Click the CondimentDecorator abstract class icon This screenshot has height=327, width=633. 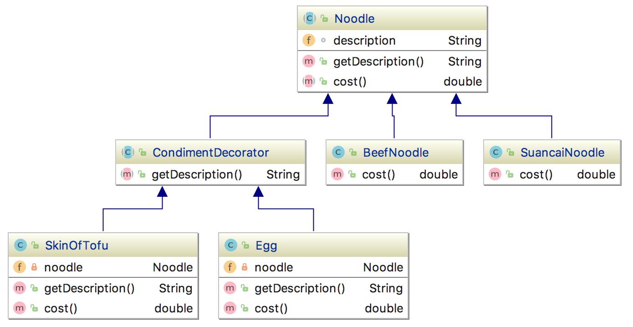(128, 153)
